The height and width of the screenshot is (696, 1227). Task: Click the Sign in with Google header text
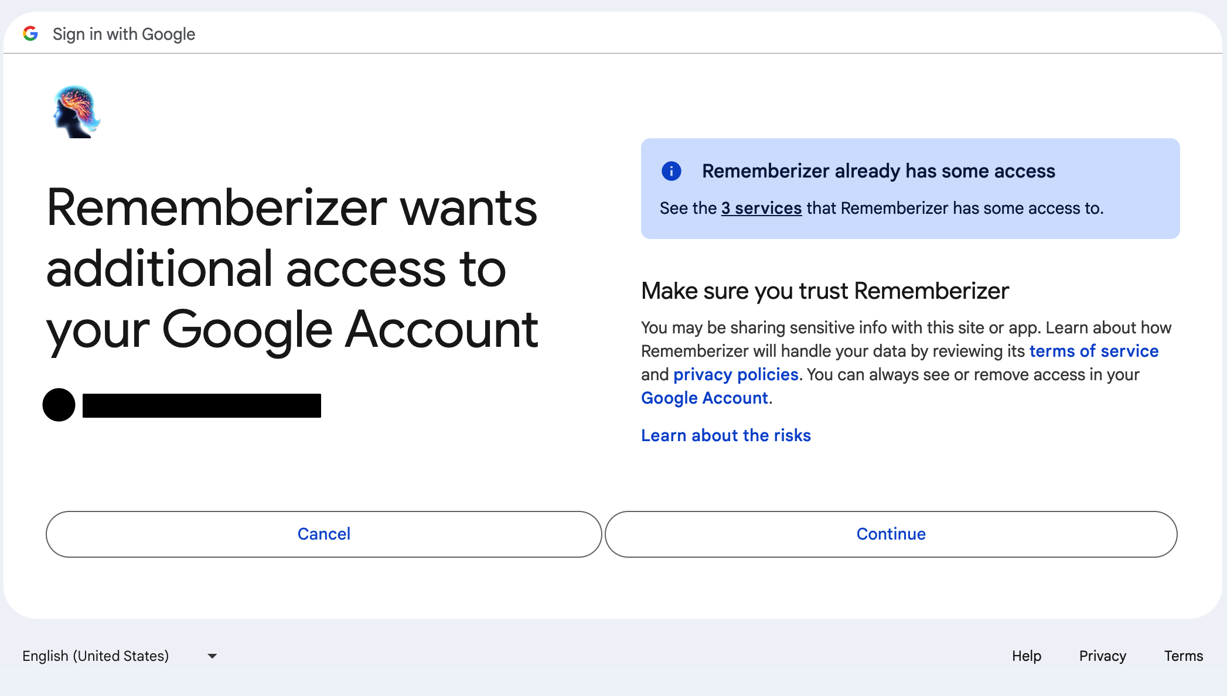click(x=123, y=33)
